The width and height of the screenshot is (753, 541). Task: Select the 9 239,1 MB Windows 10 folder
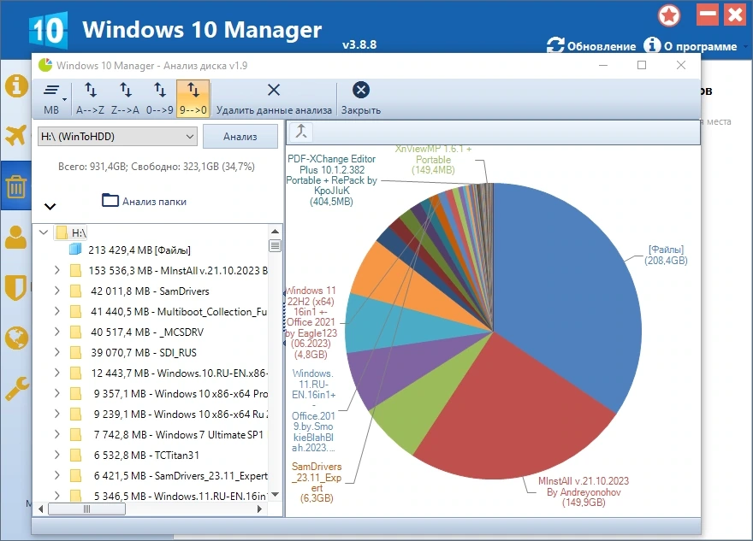tap(181, 414)
